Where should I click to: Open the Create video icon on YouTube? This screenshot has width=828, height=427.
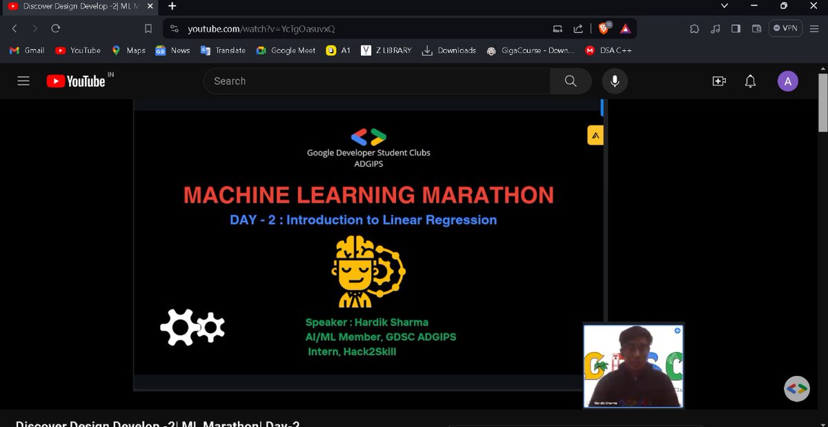(718, 81)
